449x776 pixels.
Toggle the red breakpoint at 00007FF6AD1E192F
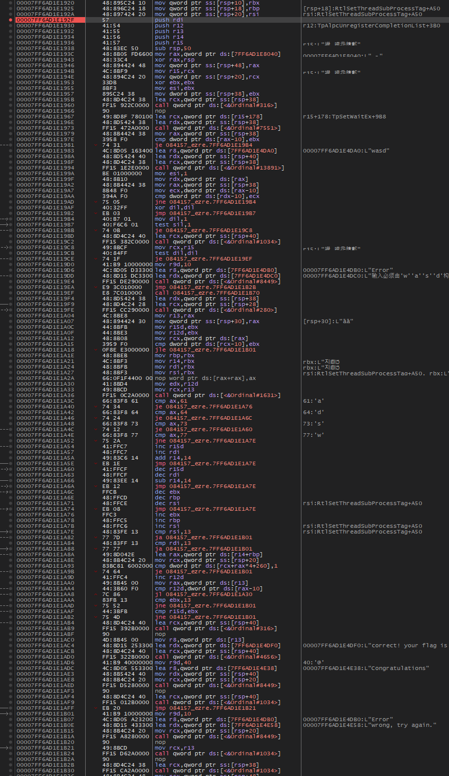coord(11,20)
